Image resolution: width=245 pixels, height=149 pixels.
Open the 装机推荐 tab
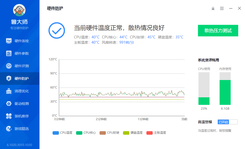click(x=20, y=116)
